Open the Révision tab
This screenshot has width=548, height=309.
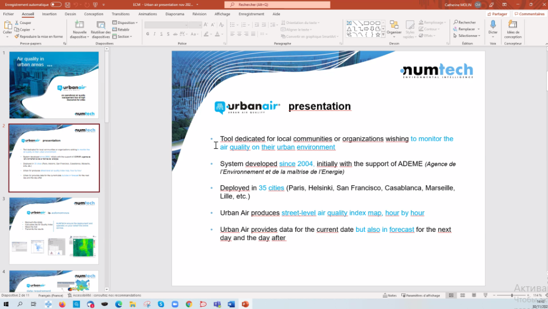(199, 14)
